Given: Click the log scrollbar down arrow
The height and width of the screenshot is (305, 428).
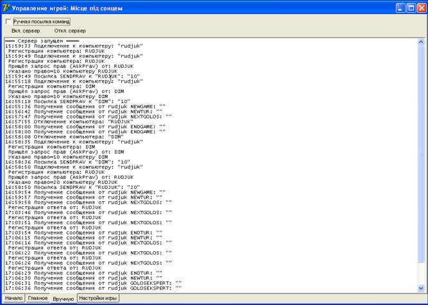Looking at the screenshot, I should (x=421, y=288).
